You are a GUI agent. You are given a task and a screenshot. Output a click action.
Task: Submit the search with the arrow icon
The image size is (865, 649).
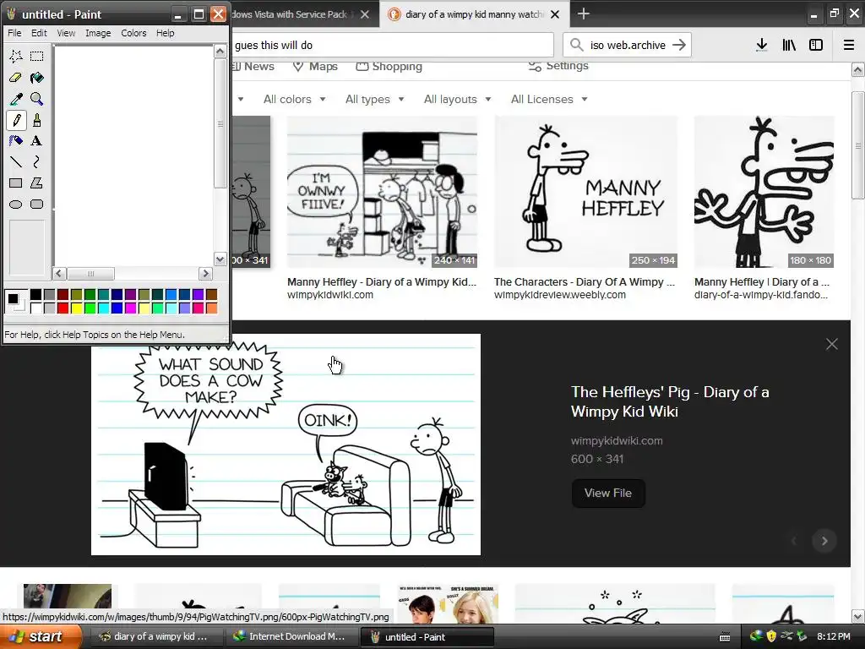pyautogui.click(x=679, y=45)
